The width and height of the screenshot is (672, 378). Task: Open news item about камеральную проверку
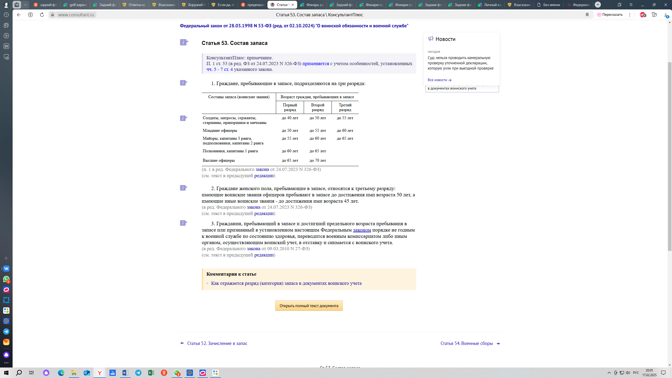coord(460,63)
